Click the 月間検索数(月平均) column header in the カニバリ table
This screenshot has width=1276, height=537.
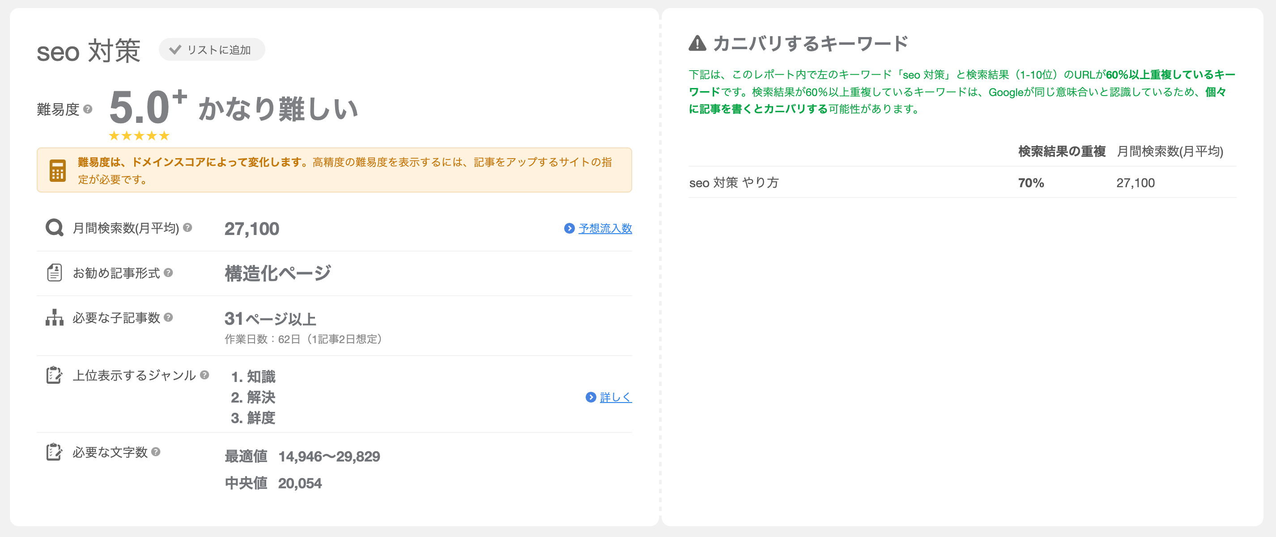coord(1170,151)
